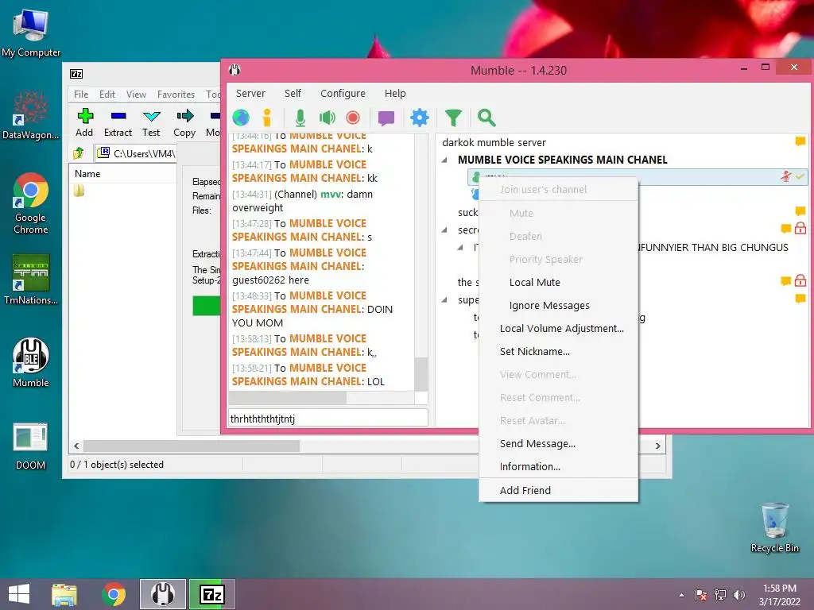Click green checkmark icon on selected user row
Viewport: 814px width, 610px height.
pyautogui.click(x=800, y=176)
